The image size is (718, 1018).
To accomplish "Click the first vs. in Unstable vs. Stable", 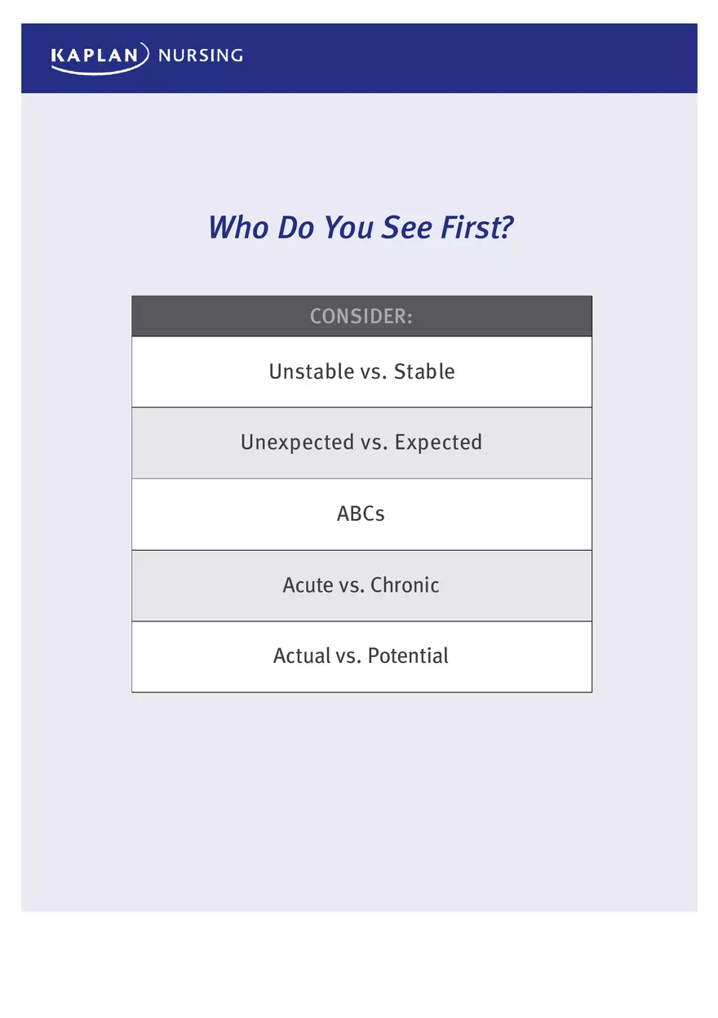I will coord(373,371).
